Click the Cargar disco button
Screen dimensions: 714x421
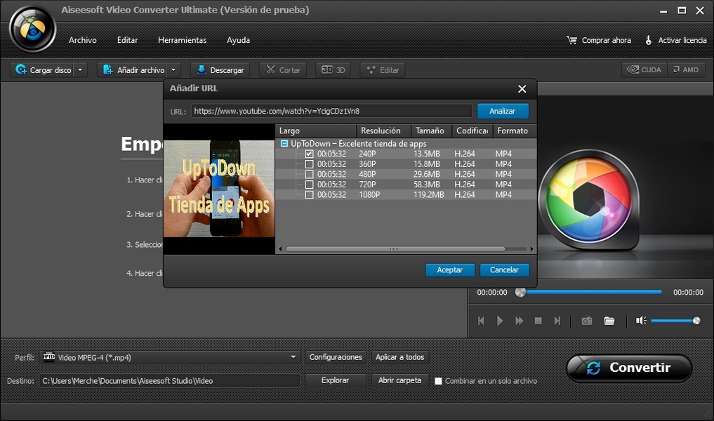[42, 70]
